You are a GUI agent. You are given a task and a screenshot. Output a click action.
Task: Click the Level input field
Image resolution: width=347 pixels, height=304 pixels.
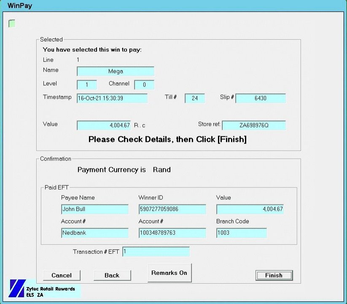click(87, 85)
